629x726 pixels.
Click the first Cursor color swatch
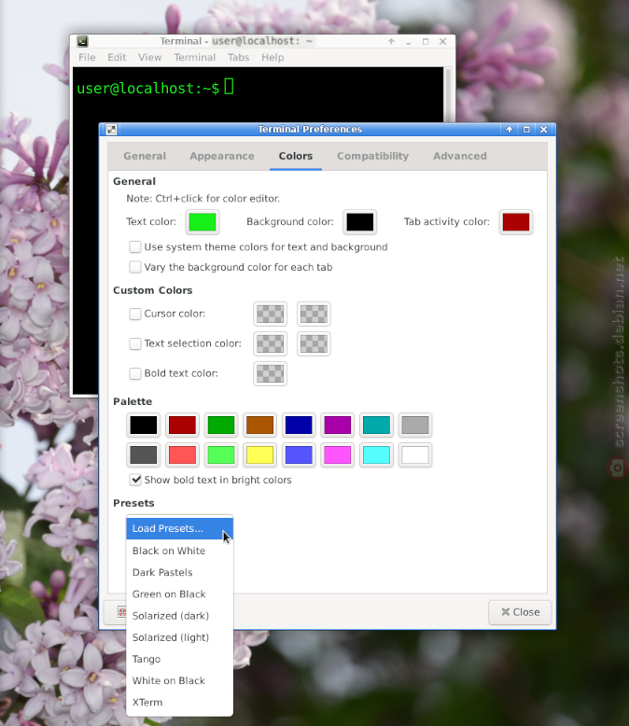[270, 314]
